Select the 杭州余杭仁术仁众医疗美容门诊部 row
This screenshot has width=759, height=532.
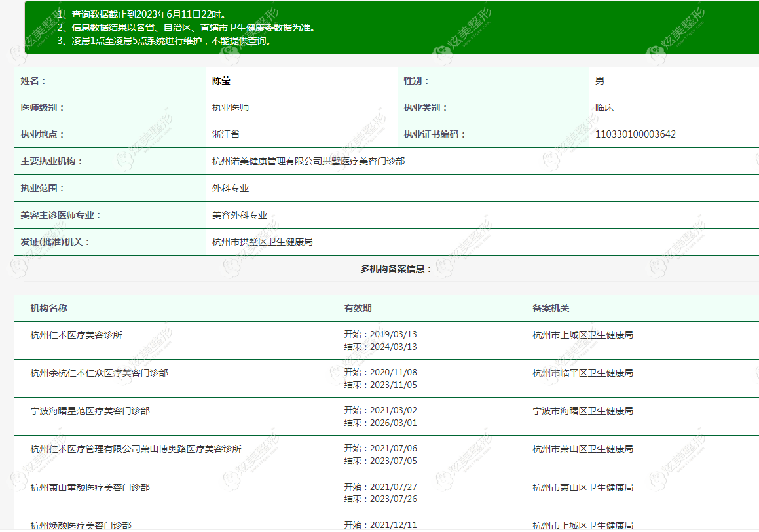point(387,379)
